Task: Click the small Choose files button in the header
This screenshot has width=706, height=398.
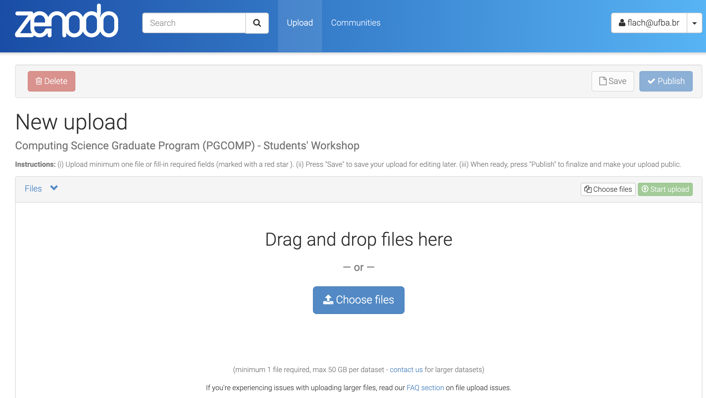Action: click(x=608, y=189)
